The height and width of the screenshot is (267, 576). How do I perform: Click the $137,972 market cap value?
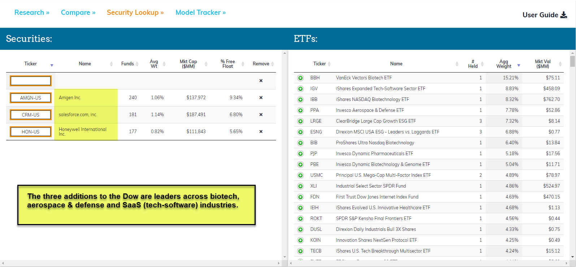196,98
